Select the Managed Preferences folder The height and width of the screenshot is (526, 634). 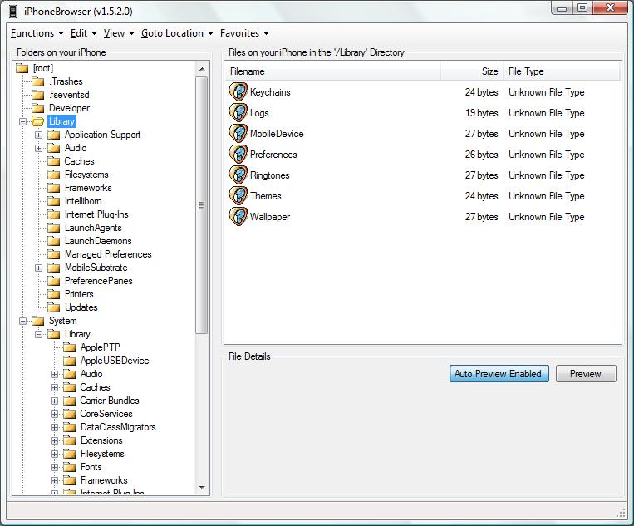108,254
